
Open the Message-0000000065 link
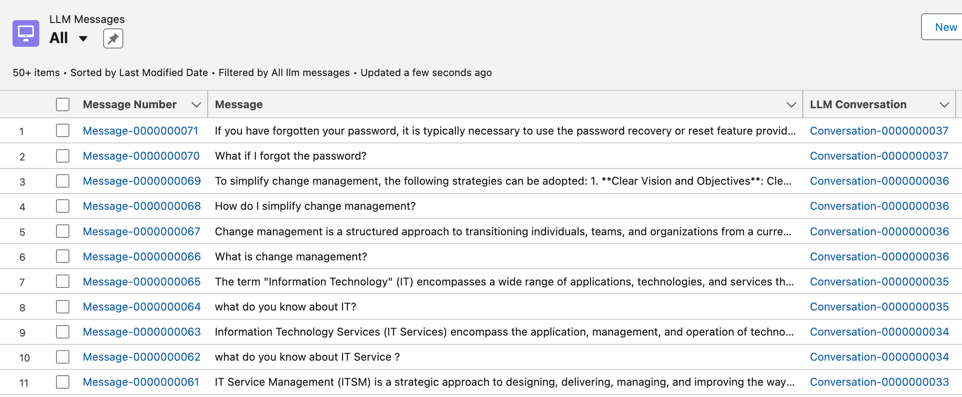pos(142,282)
